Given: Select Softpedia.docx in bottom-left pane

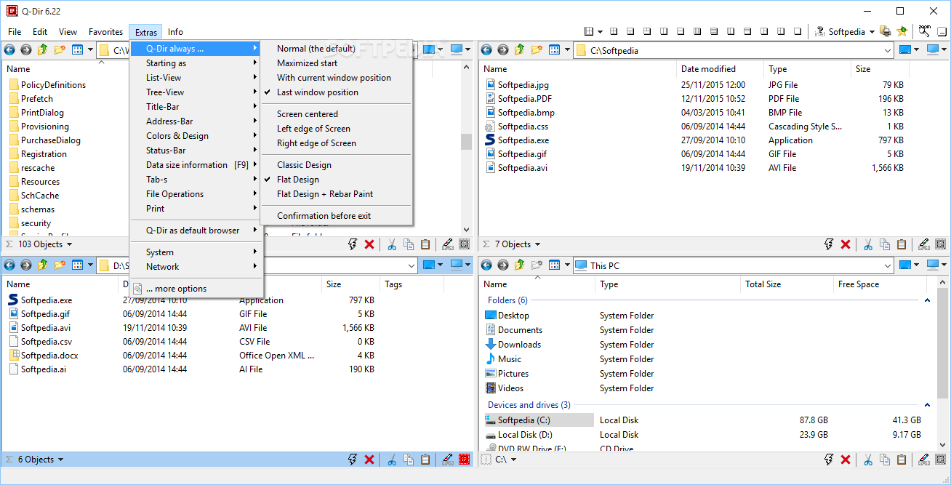Looking at the screenshot, I should (x=49, y=356).
